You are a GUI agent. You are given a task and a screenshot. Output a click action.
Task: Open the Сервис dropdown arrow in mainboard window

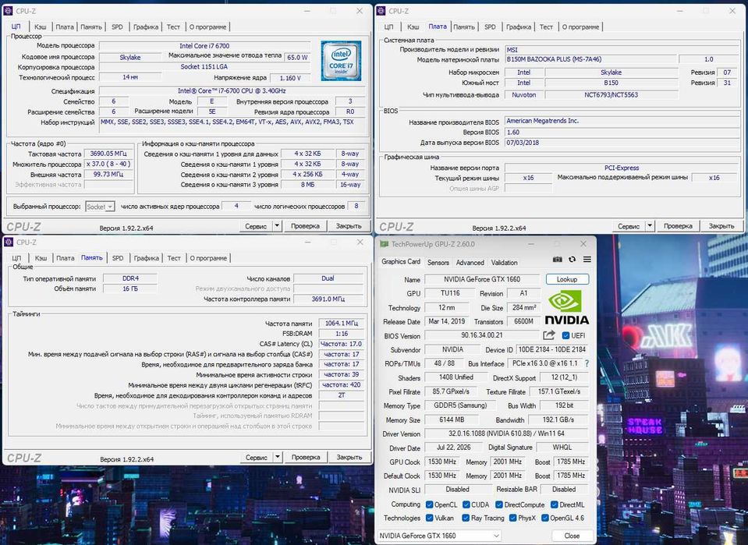[x=650, y=226]
